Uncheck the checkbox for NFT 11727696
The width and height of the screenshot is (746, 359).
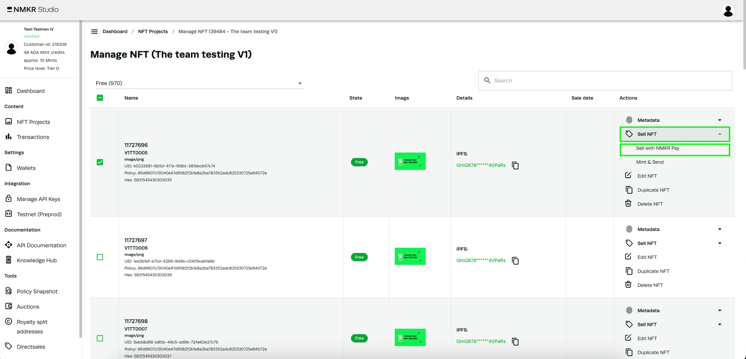click(x=100, y=162)
